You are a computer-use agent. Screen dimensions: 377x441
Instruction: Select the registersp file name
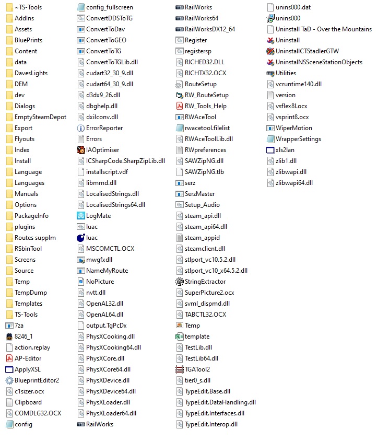coord(198,51)
